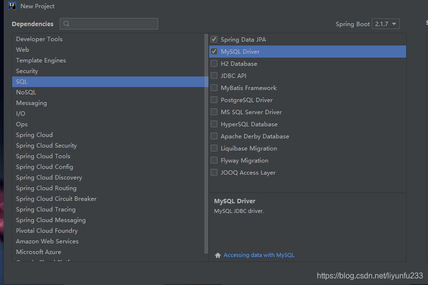
Task: Click the JOOQ Access Layer label
Action: click(248, 173)
